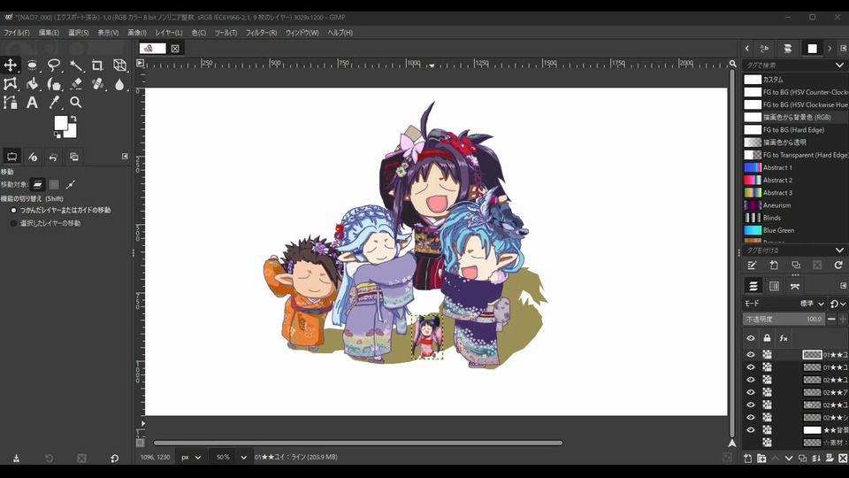Switch to the Paths tab in layers dock
The height and width of the screenshot is (478, 849).
[795, 286]
